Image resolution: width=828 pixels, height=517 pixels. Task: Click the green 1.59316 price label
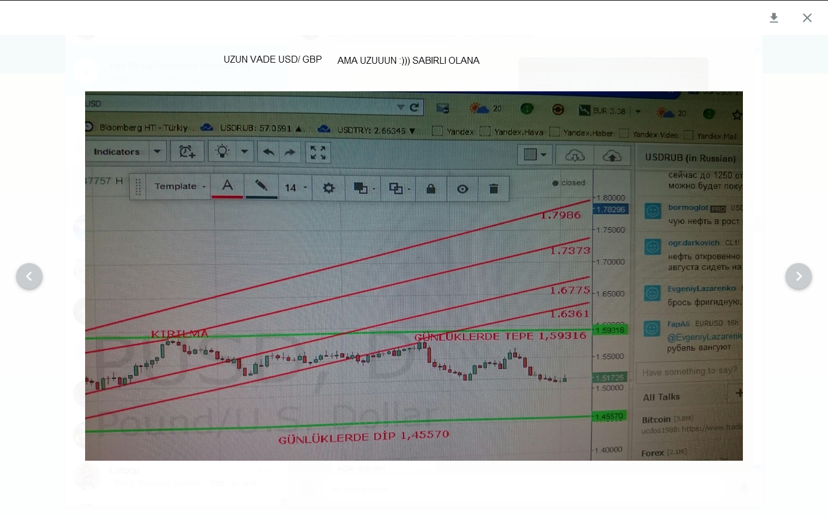coord(609,330)
